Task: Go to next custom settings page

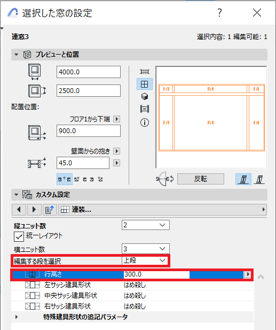Action: tap(34, 210)
